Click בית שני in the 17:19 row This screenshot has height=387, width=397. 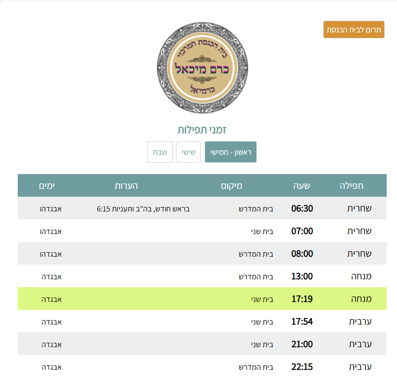tap(262, 299)
